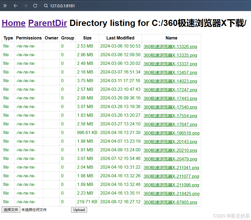
Task: Click the search magnifier icon in address bar
Action: pos(46,6)
